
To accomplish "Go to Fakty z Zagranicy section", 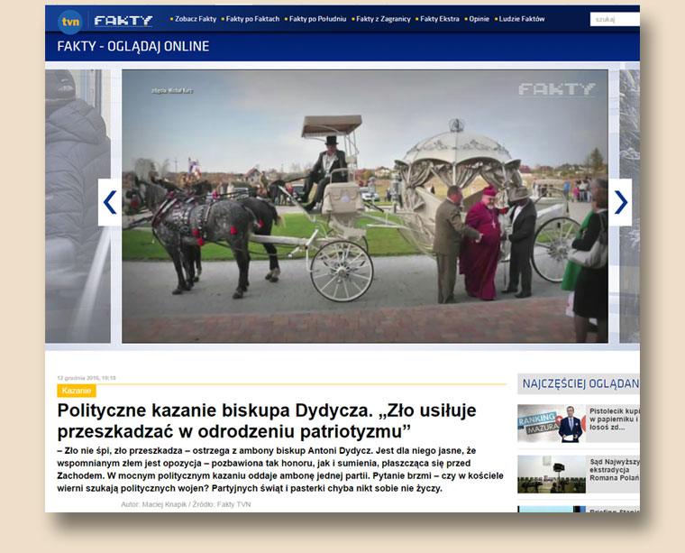I will 383,19.
